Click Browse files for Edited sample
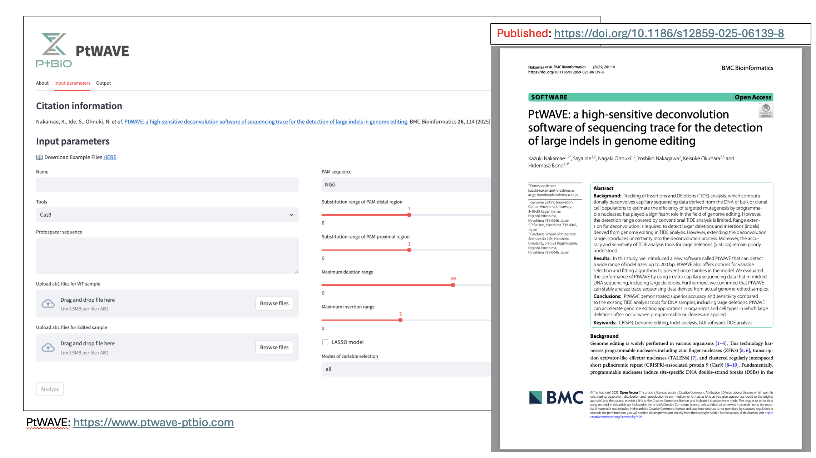 pos(274,347)
